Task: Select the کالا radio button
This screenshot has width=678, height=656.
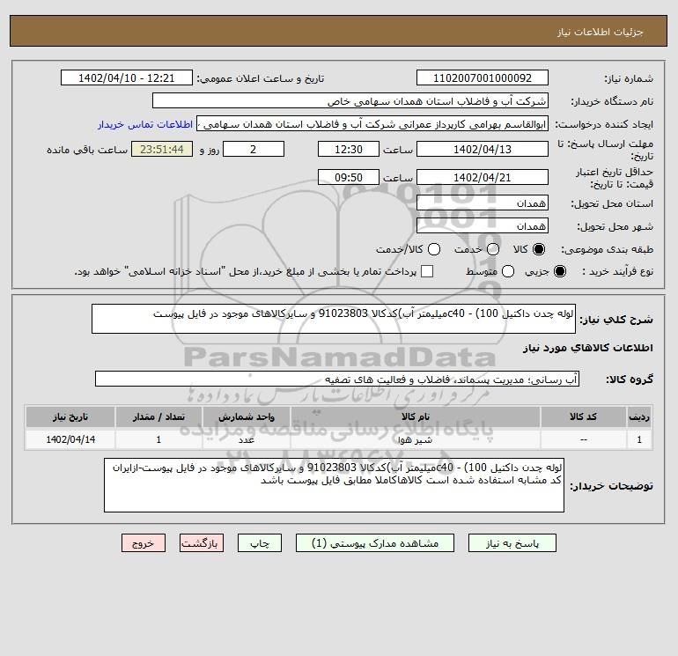Action: pos(539,249)
